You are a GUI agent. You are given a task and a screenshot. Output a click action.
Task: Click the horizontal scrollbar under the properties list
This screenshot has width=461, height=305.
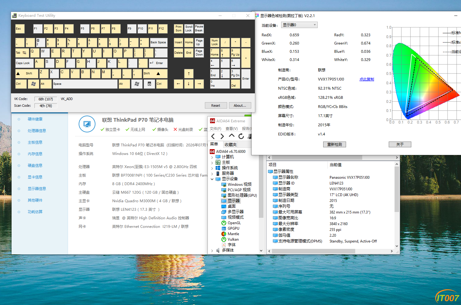(x=331, y=251)
